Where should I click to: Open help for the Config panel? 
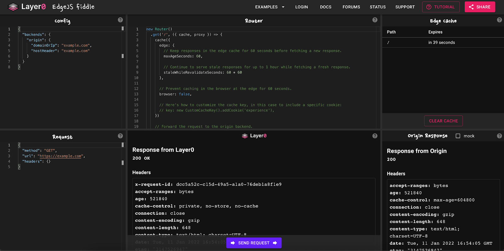click(120, 20)
